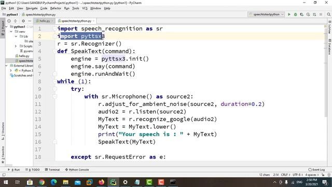Open Project panel settings gear

[23, 21]
